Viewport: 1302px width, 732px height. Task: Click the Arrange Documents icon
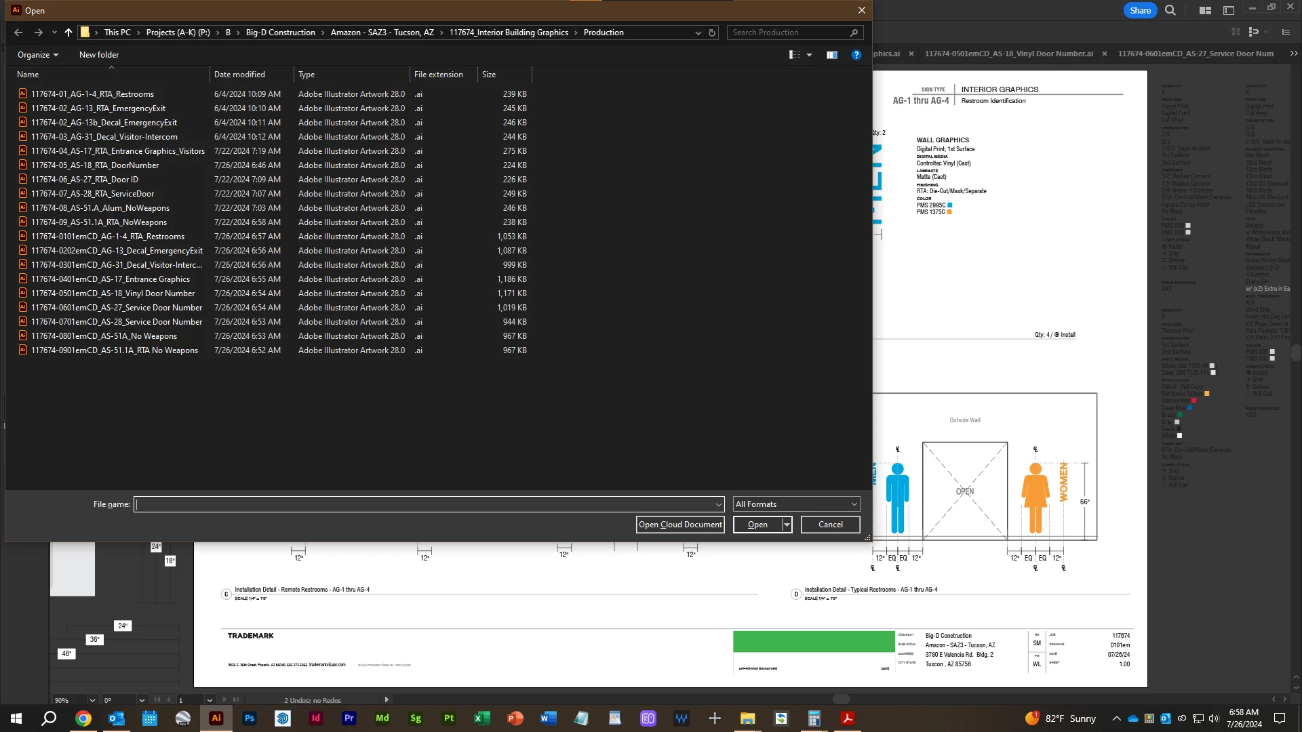(x=1205, y=10)
